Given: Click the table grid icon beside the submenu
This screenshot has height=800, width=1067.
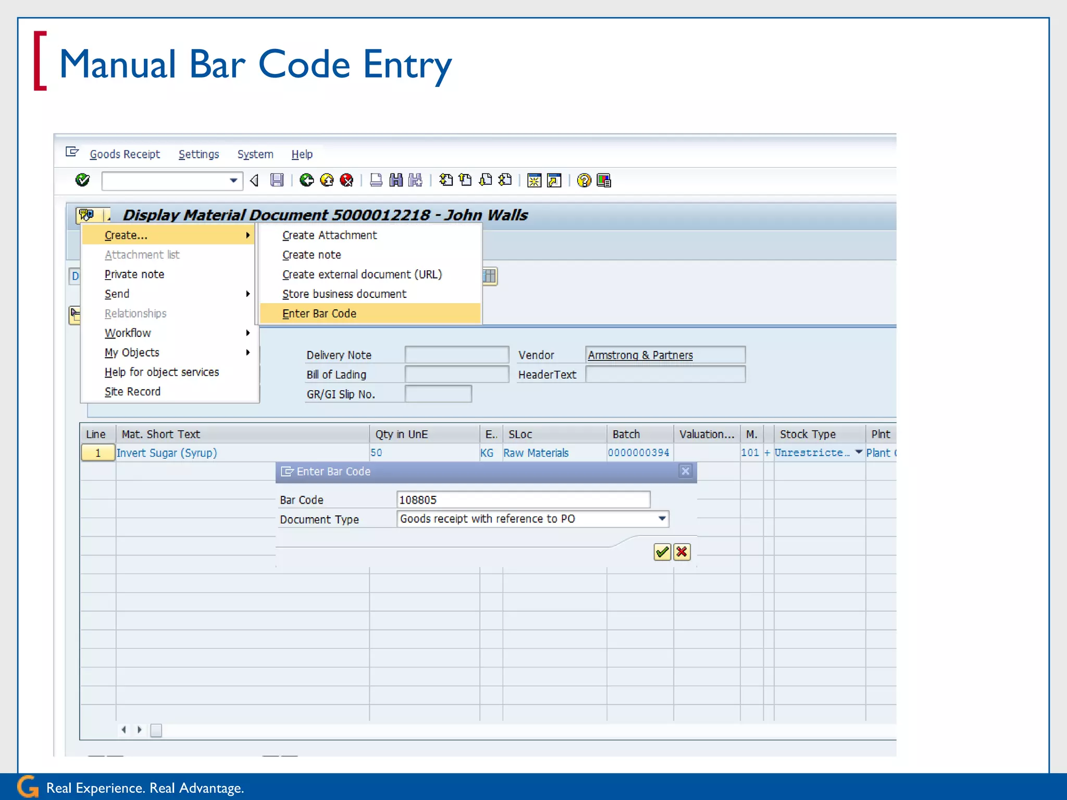Looking at the screenshot, I should coord(489,276).
